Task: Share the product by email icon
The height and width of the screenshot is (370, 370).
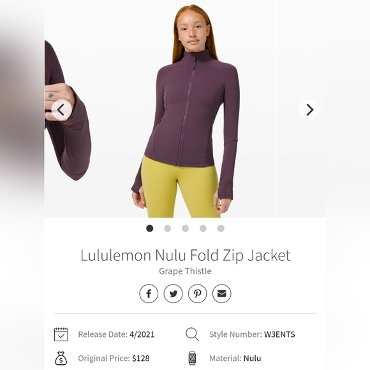Action: tap(222, 293)
